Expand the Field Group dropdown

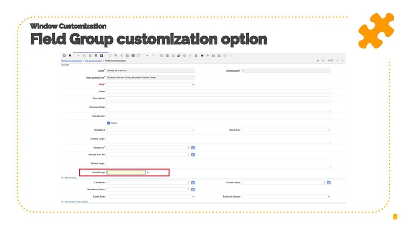click(x=148, y=173)
